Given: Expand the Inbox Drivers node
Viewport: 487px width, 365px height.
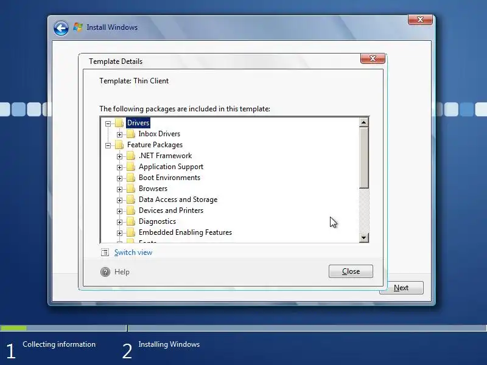Looking at the screenshot, I should [119, 134].
